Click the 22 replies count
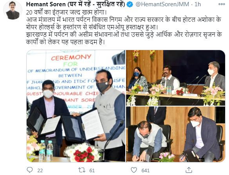Viewport: 229px width, 175px height. [40, 170]
